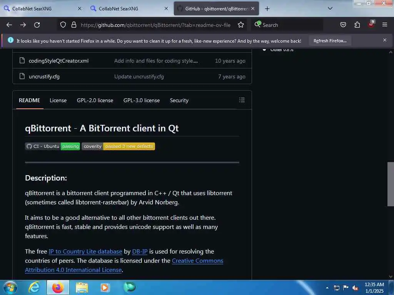Viewport: 394px width, 295px height.
Task: Close the first CollabNet SearXNG tab
Action: pos(79,8)
